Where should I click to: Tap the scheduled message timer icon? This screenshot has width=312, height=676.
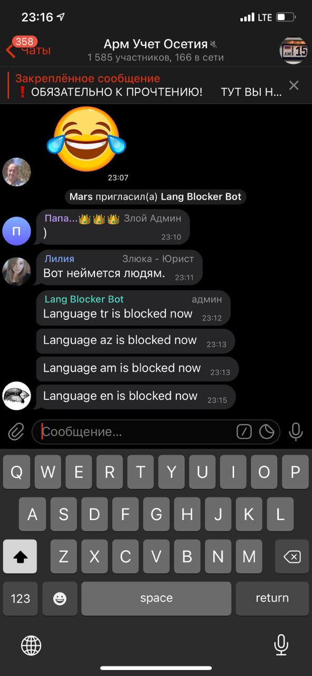click(x=267, y=432)
